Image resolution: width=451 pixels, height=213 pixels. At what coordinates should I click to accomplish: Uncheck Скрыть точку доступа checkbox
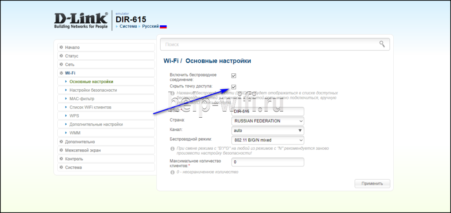(x=234, y=87)
